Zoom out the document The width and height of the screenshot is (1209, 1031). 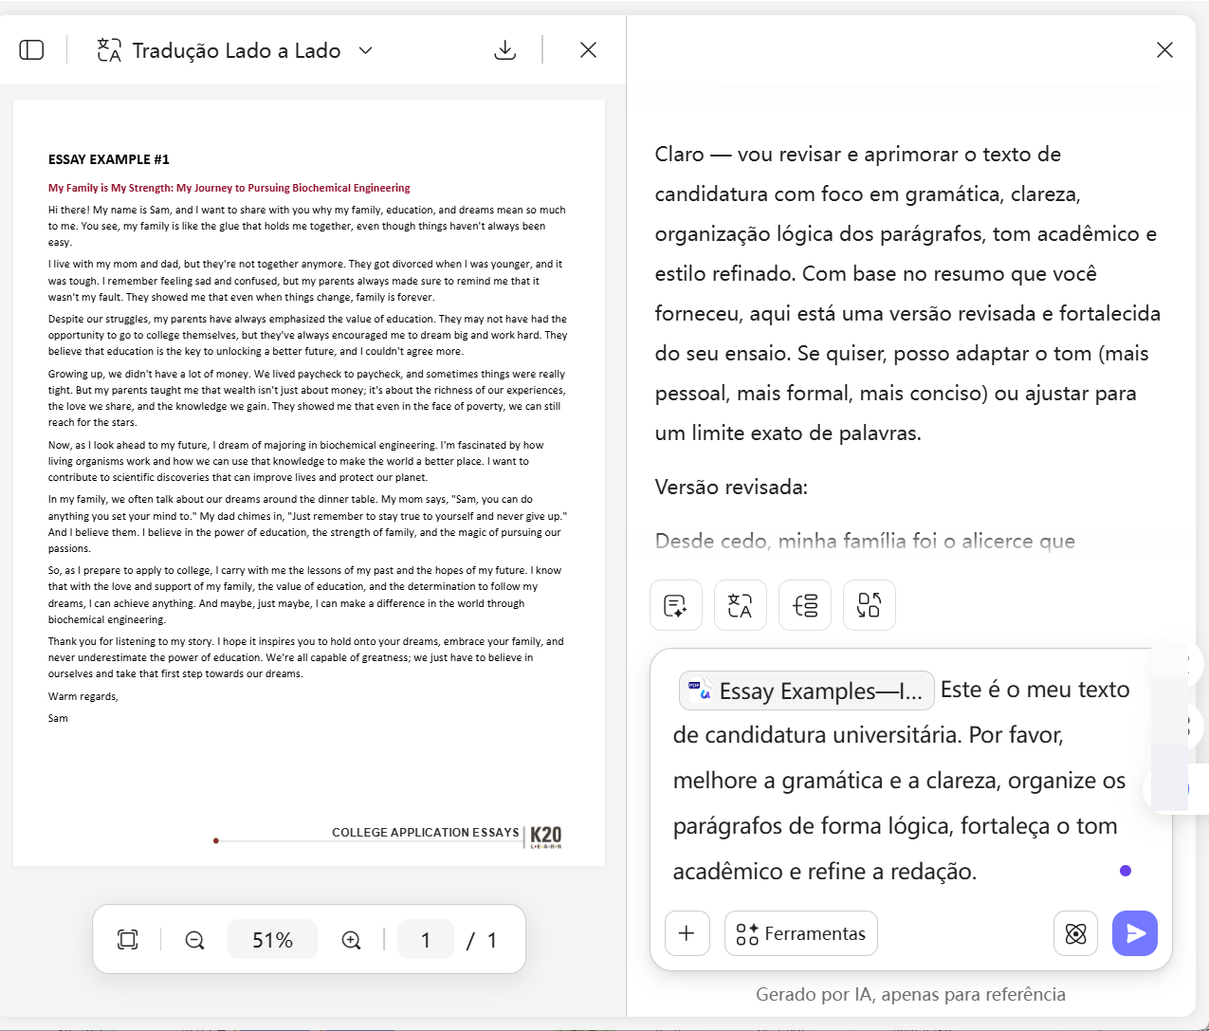pos(194,940)
